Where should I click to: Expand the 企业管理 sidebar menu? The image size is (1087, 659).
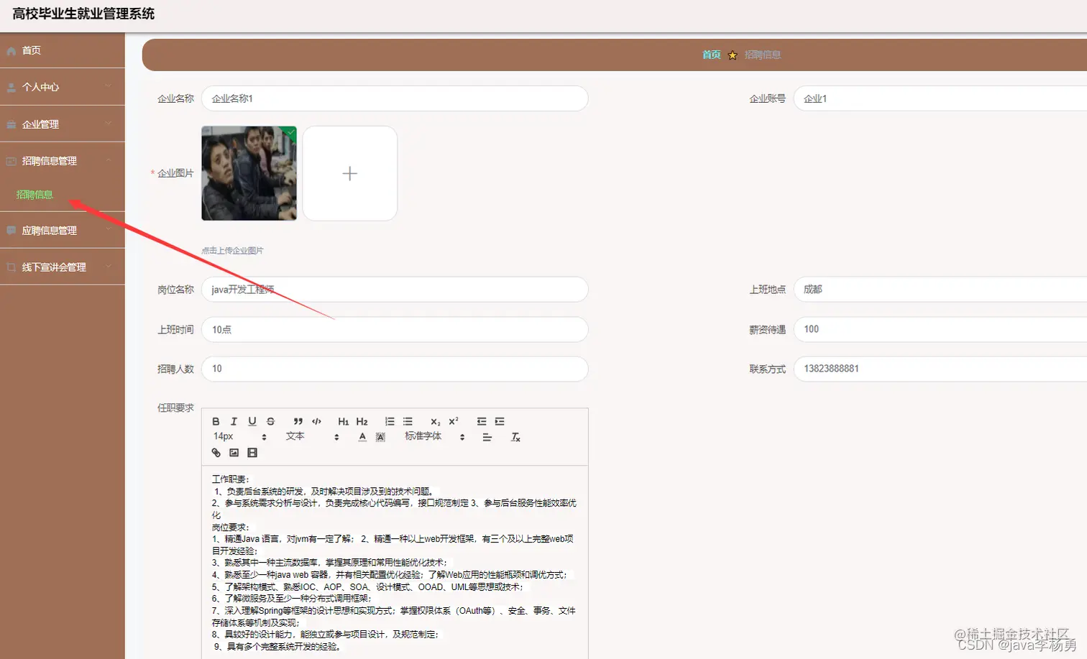(62, 124)
